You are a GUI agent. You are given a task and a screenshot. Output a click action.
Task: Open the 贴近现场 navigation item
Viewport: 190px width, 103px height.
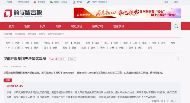[77, 26]
